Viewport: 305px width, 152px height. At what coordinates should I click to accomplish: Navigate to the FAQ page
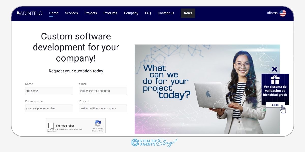[148, 13]
